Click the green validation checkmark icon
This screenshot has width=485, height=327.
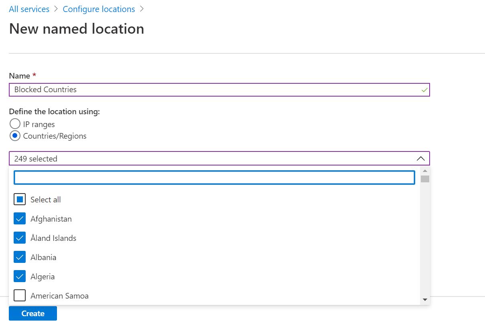coord(424,90)
